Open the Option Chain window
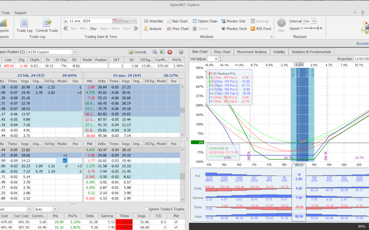Screen dimensions: 369x230 [205, 21]
